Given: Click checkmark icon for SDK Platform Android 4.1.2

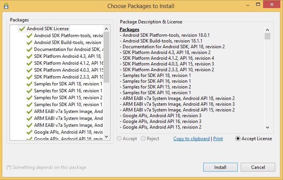Looking at the screenshot, I should (x=29, y=63).
